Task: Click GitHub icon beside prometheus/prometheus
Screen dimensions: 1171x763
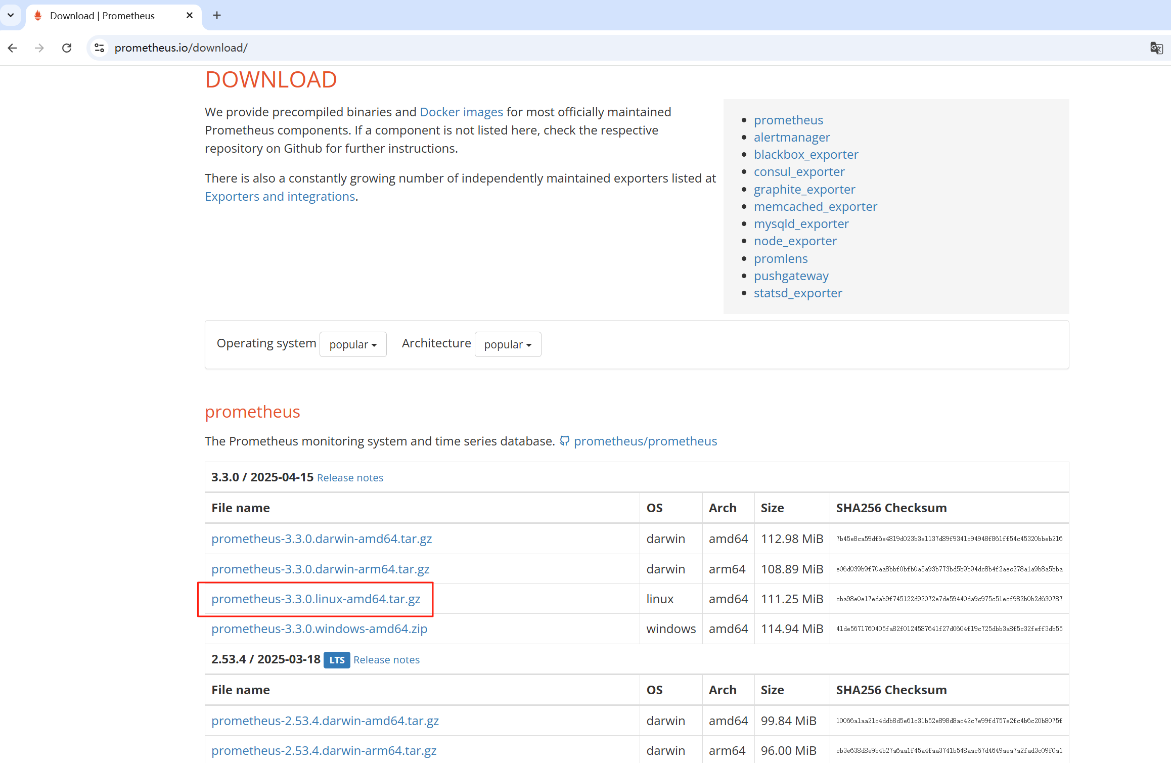Action: 564,441
